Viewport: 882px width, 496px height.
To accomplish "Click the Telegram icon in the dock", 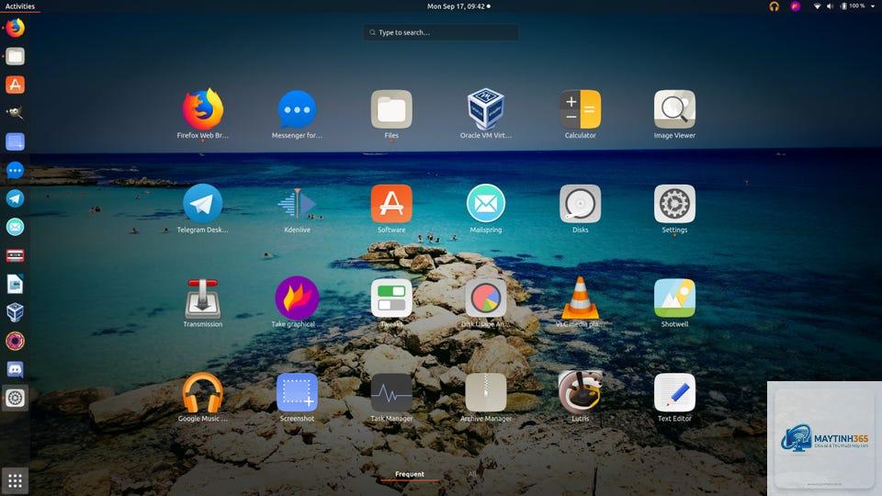I will tap(16, 198).
